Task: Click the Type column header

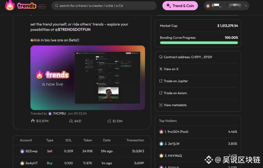Action: pyautogui.click(x=50, y=140)
